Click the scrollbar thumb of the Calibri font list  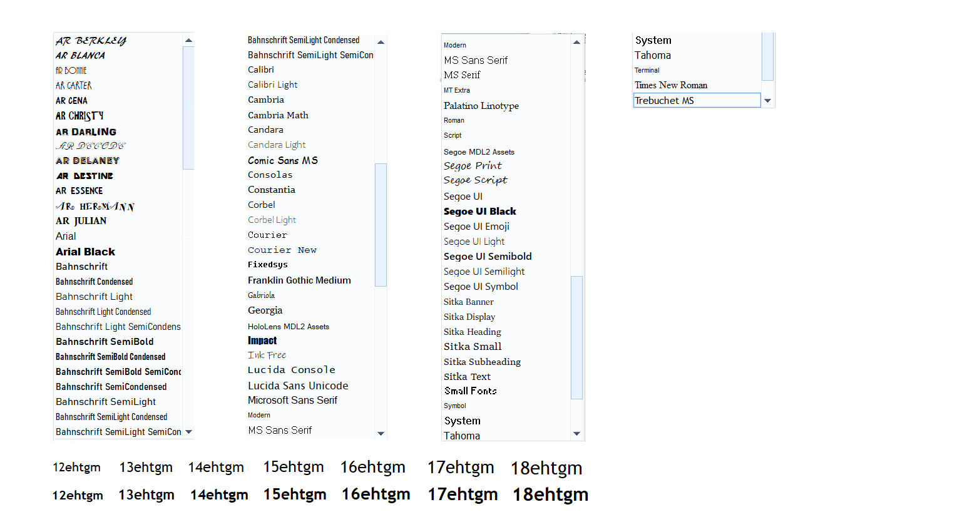[381, 224]
